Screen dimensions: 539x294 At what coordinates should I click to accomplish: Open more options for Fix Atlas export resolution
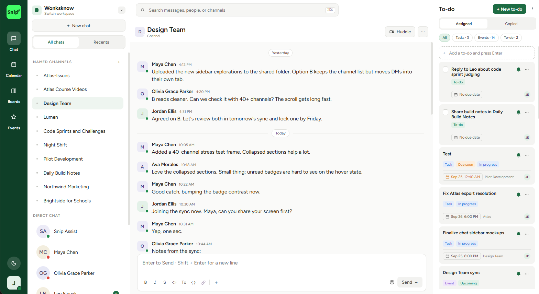click(527, 195)
